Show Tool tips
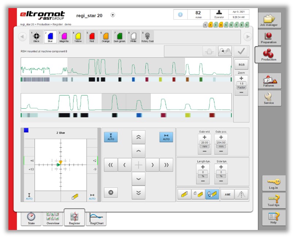The image size is (294, 238). [x=274, y=200]
